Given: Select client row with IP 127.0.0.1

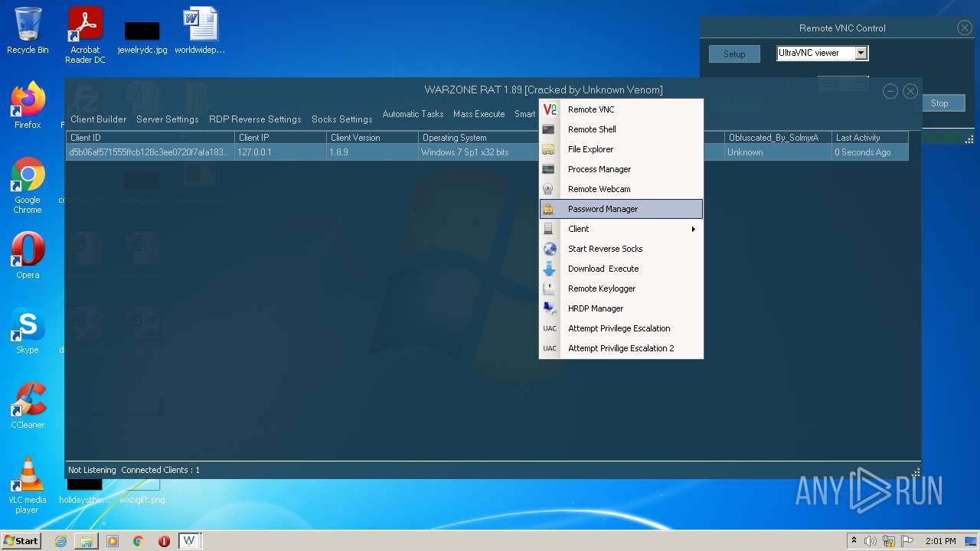Looking at the screenshot, I should (x=487, y=152).
